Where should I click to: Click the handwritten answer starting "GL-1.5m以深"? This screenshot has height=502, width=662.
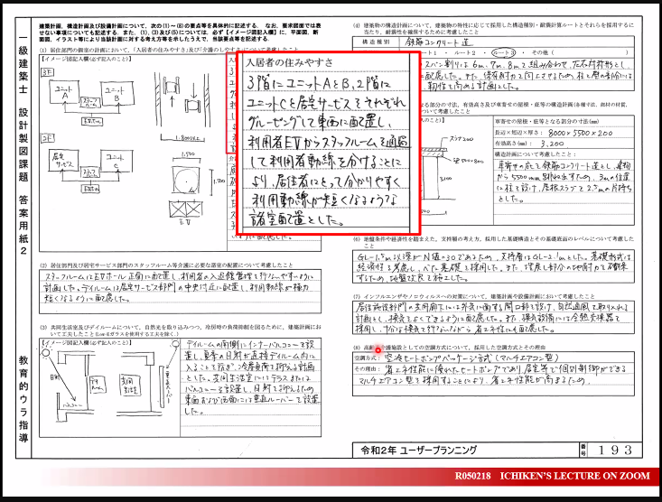pos(493,267)
